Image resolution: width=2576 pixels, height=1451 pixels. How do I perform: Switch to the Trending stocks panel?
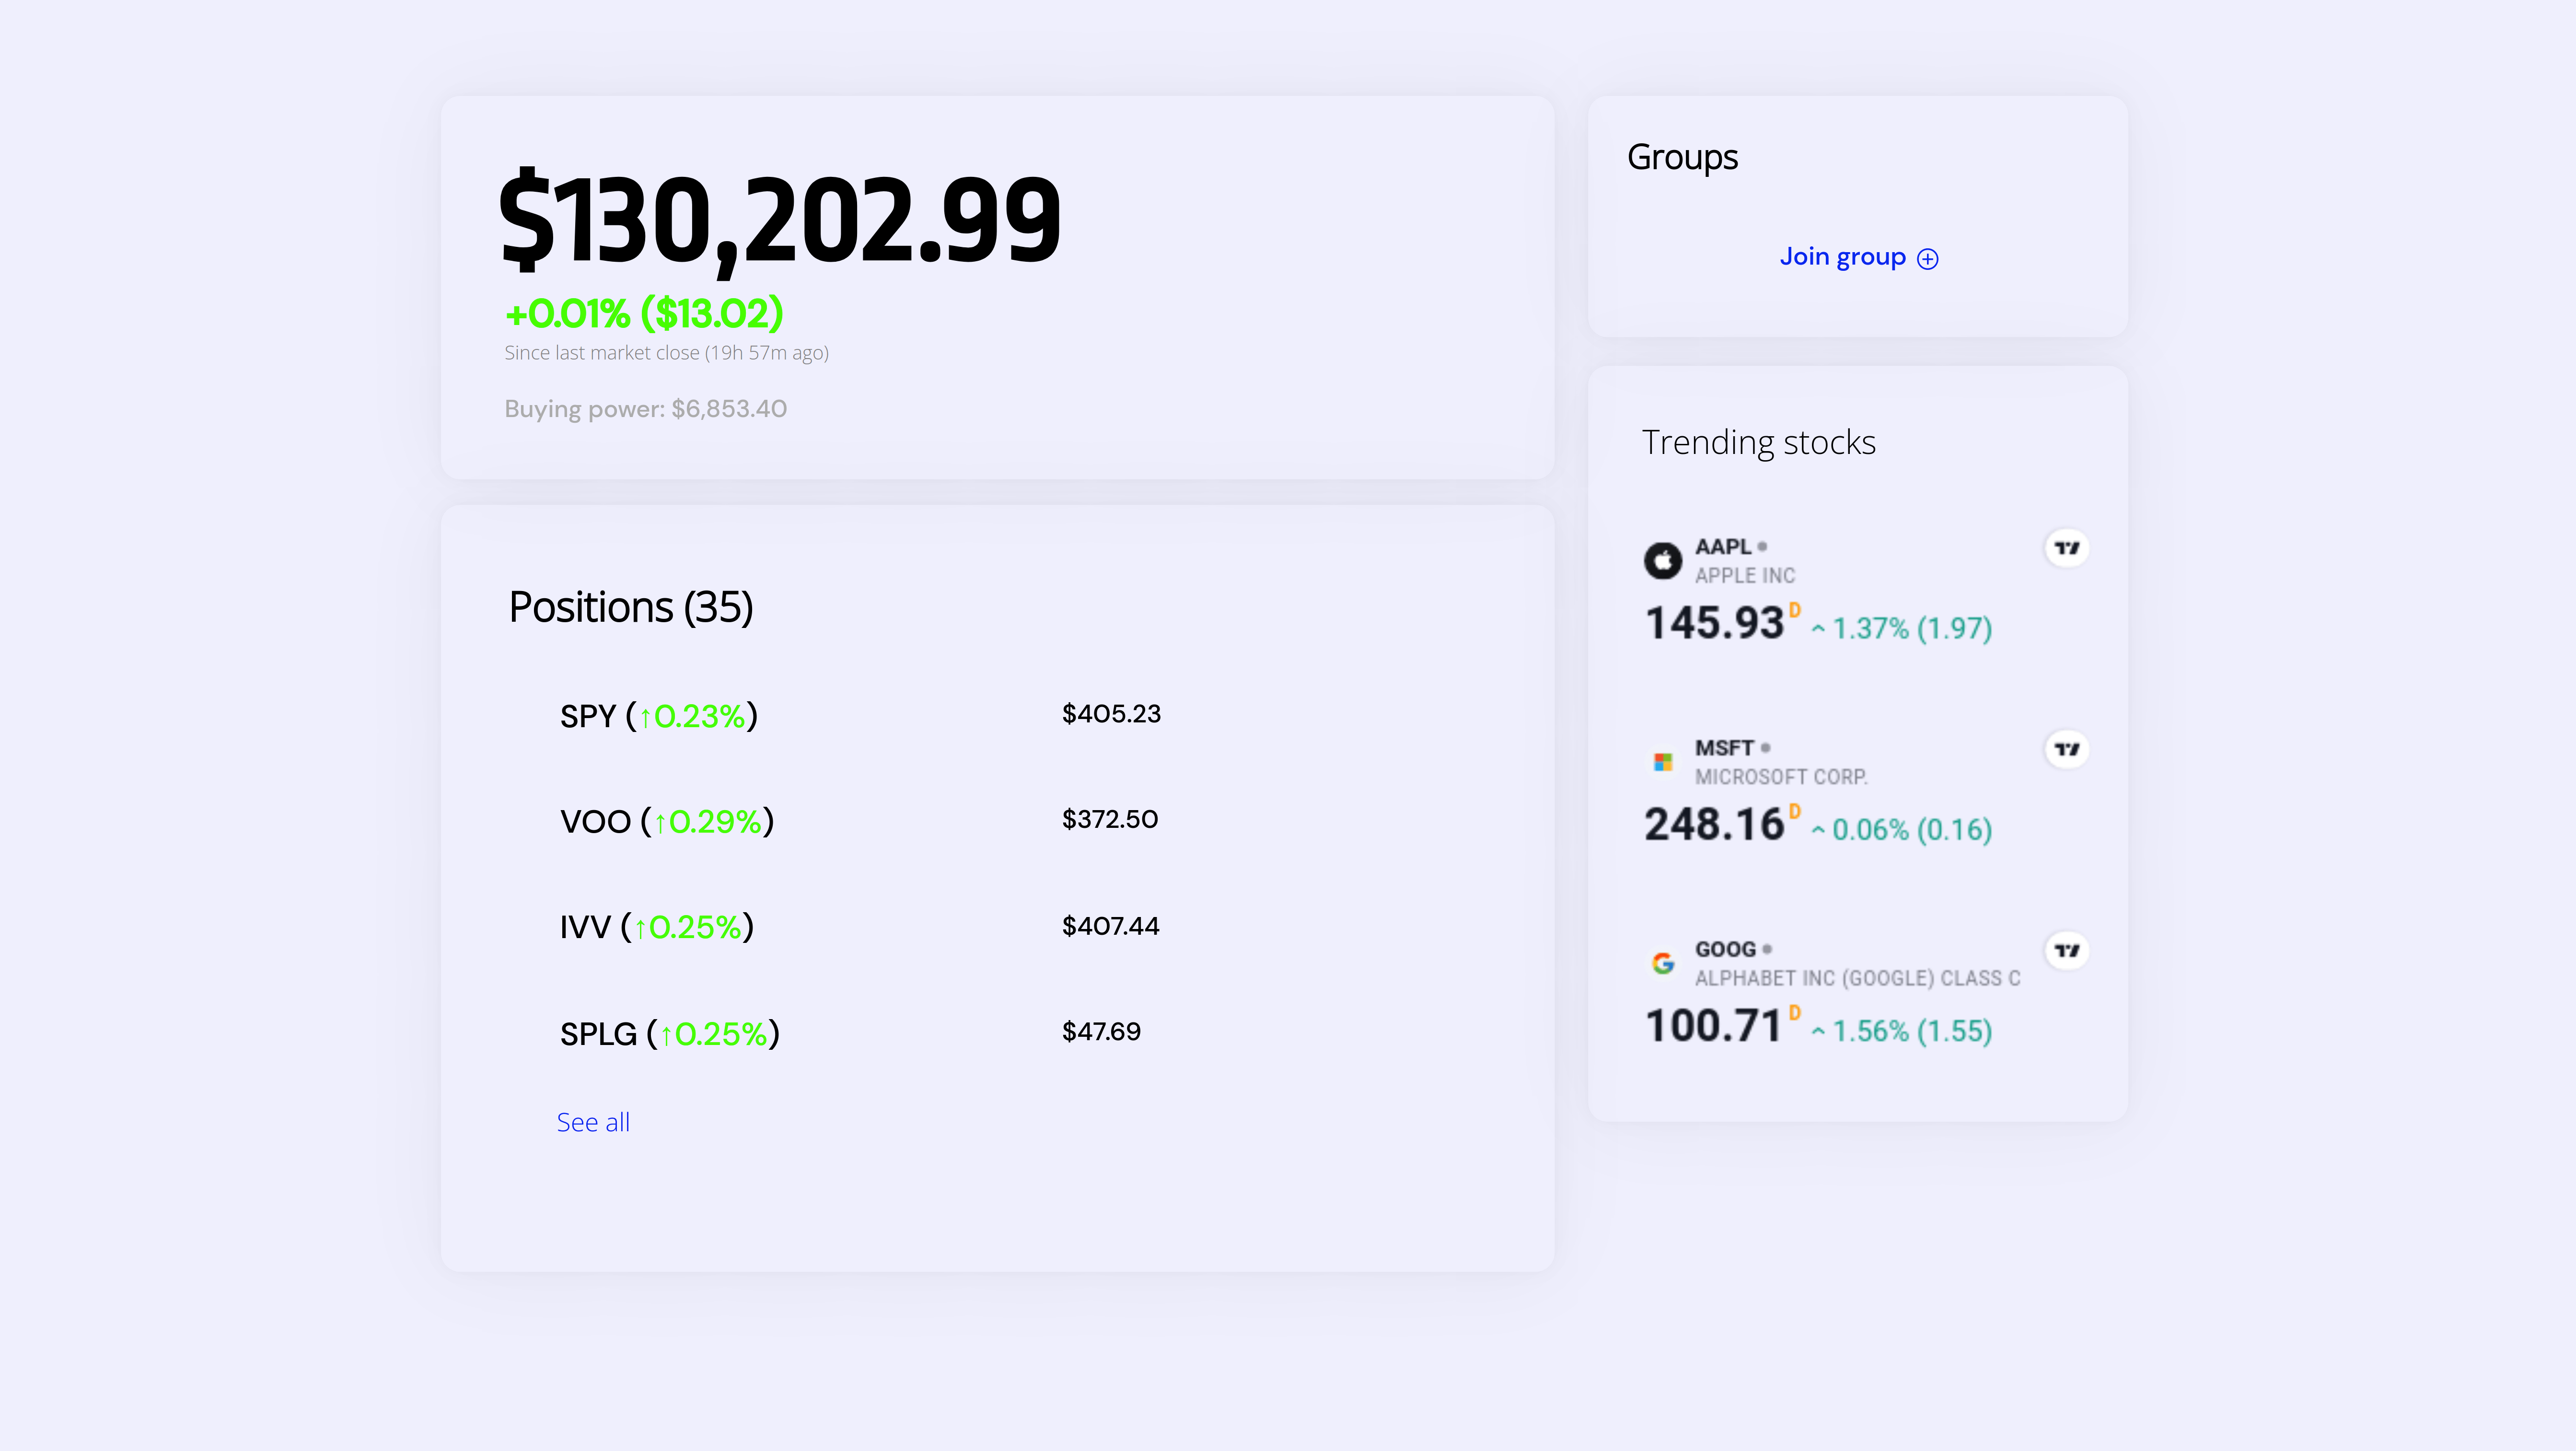(x=1758, y=443)
